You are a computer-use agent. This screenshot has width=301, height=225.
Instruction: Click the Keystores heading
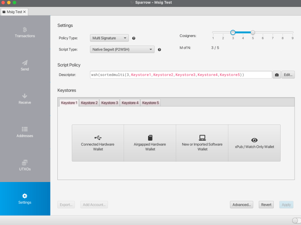pos(67,90)
